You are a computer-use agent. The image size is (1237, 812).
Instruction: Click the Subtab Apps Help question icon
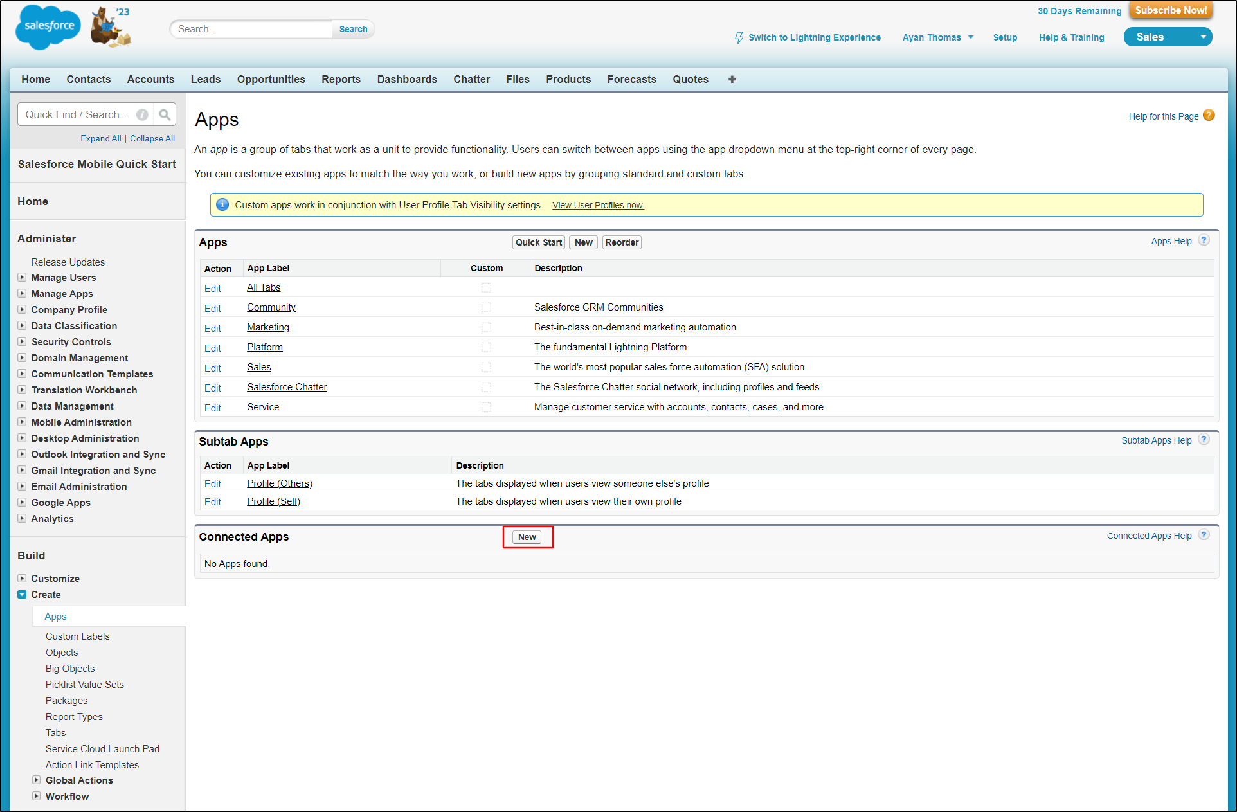pyautogui.click(x=1204, y=440)
